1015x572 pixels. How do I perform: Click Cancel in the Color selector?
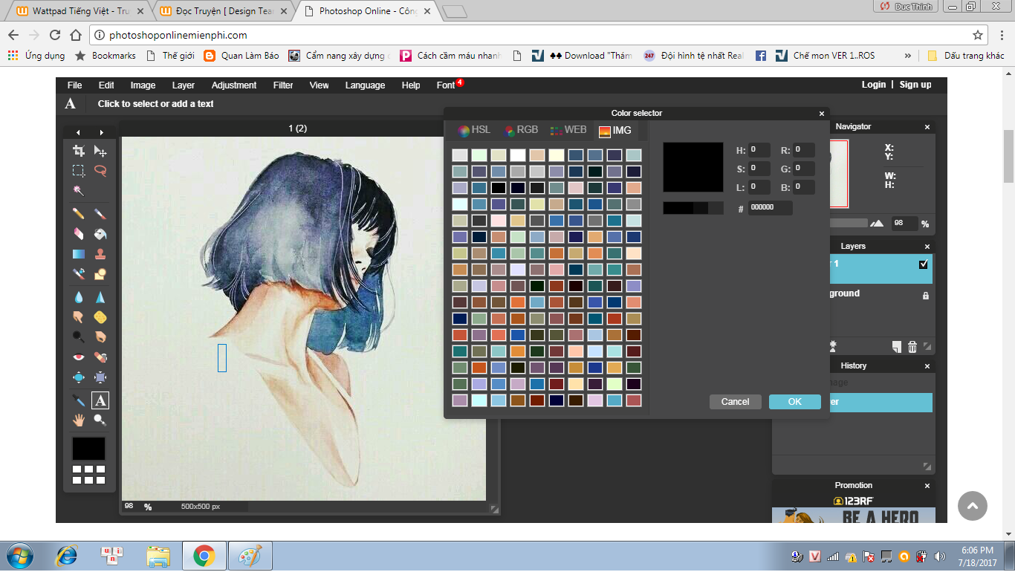pyautogui.click(x=735, y=402)
